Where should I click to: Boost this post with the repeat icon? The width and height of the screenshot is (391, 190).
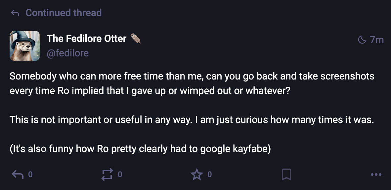107,174
